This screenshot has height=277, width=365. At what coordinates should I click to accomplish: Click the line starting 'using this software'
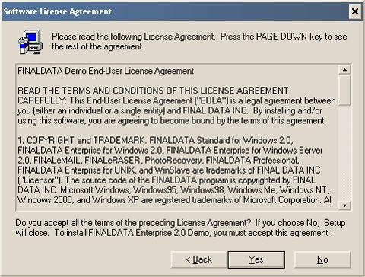(172, 120)
